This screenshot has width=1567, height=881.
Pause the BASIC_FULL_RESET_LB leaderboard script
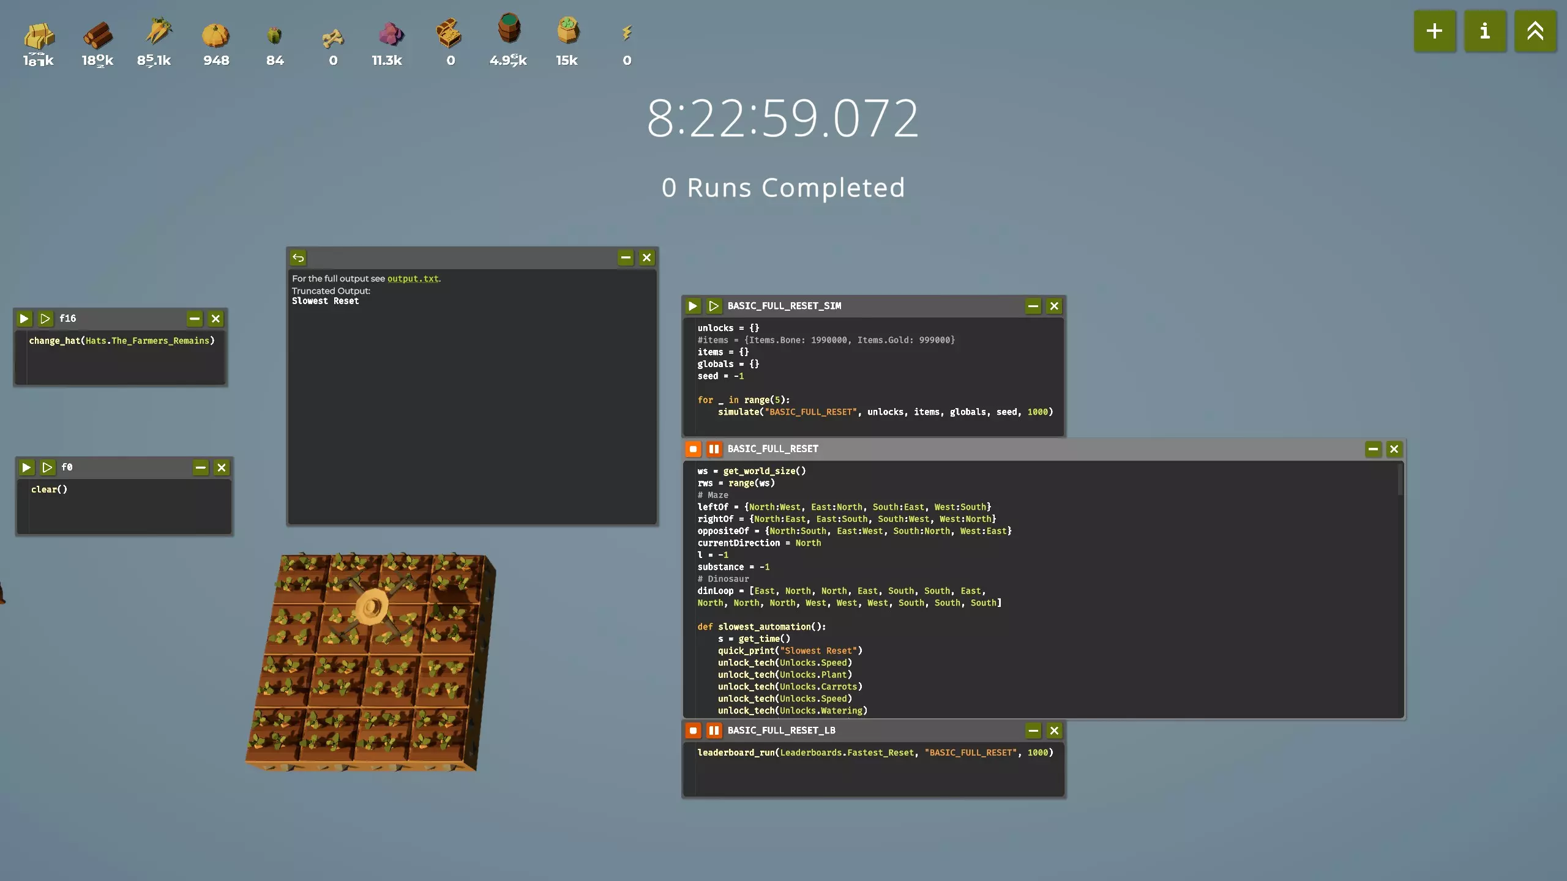click(714, 730)
